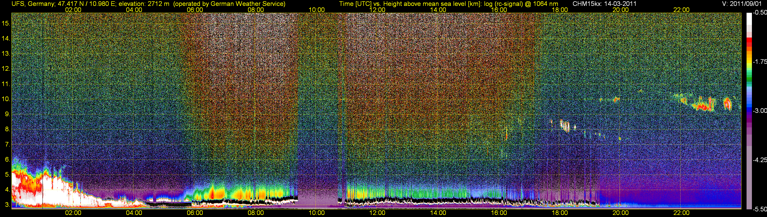Select the 15. km height axis label
The width and height of the screenshot is (767, 217).
(6, 23)
